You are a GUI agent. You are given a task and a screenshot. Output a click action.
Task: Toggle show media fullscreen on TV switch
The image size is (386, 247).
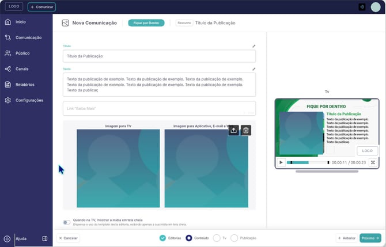coord(66,222)
